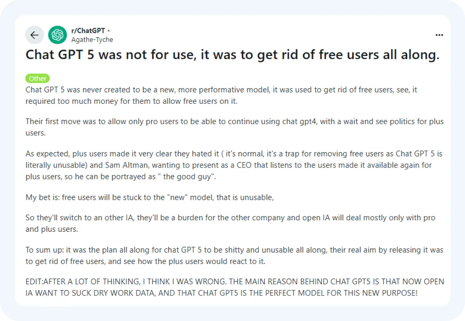Click the paragraph beginning 'To sum up'
Screen dimensions: 465x321
click(234, 256)
